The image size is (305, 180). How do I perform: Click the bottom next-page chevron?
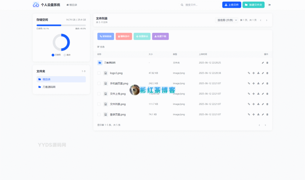point(265,125)
